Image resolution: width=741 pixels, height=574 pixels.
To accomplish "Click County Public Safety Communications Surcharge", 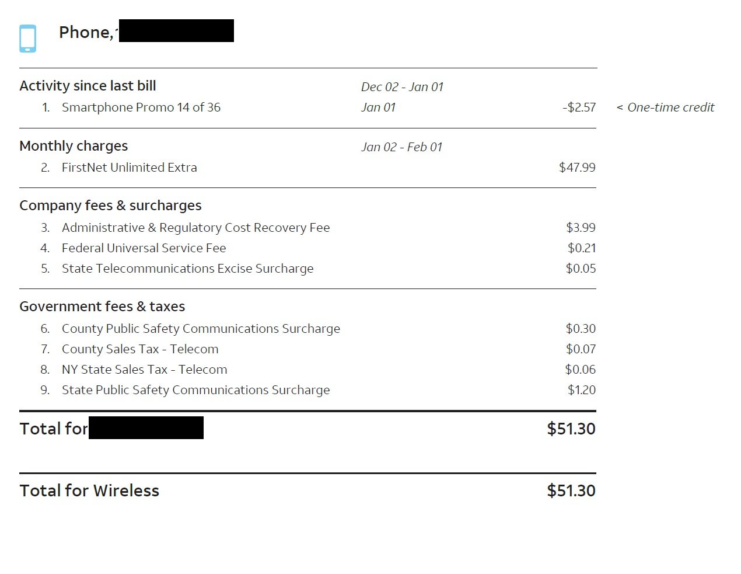I will point(201,329).
